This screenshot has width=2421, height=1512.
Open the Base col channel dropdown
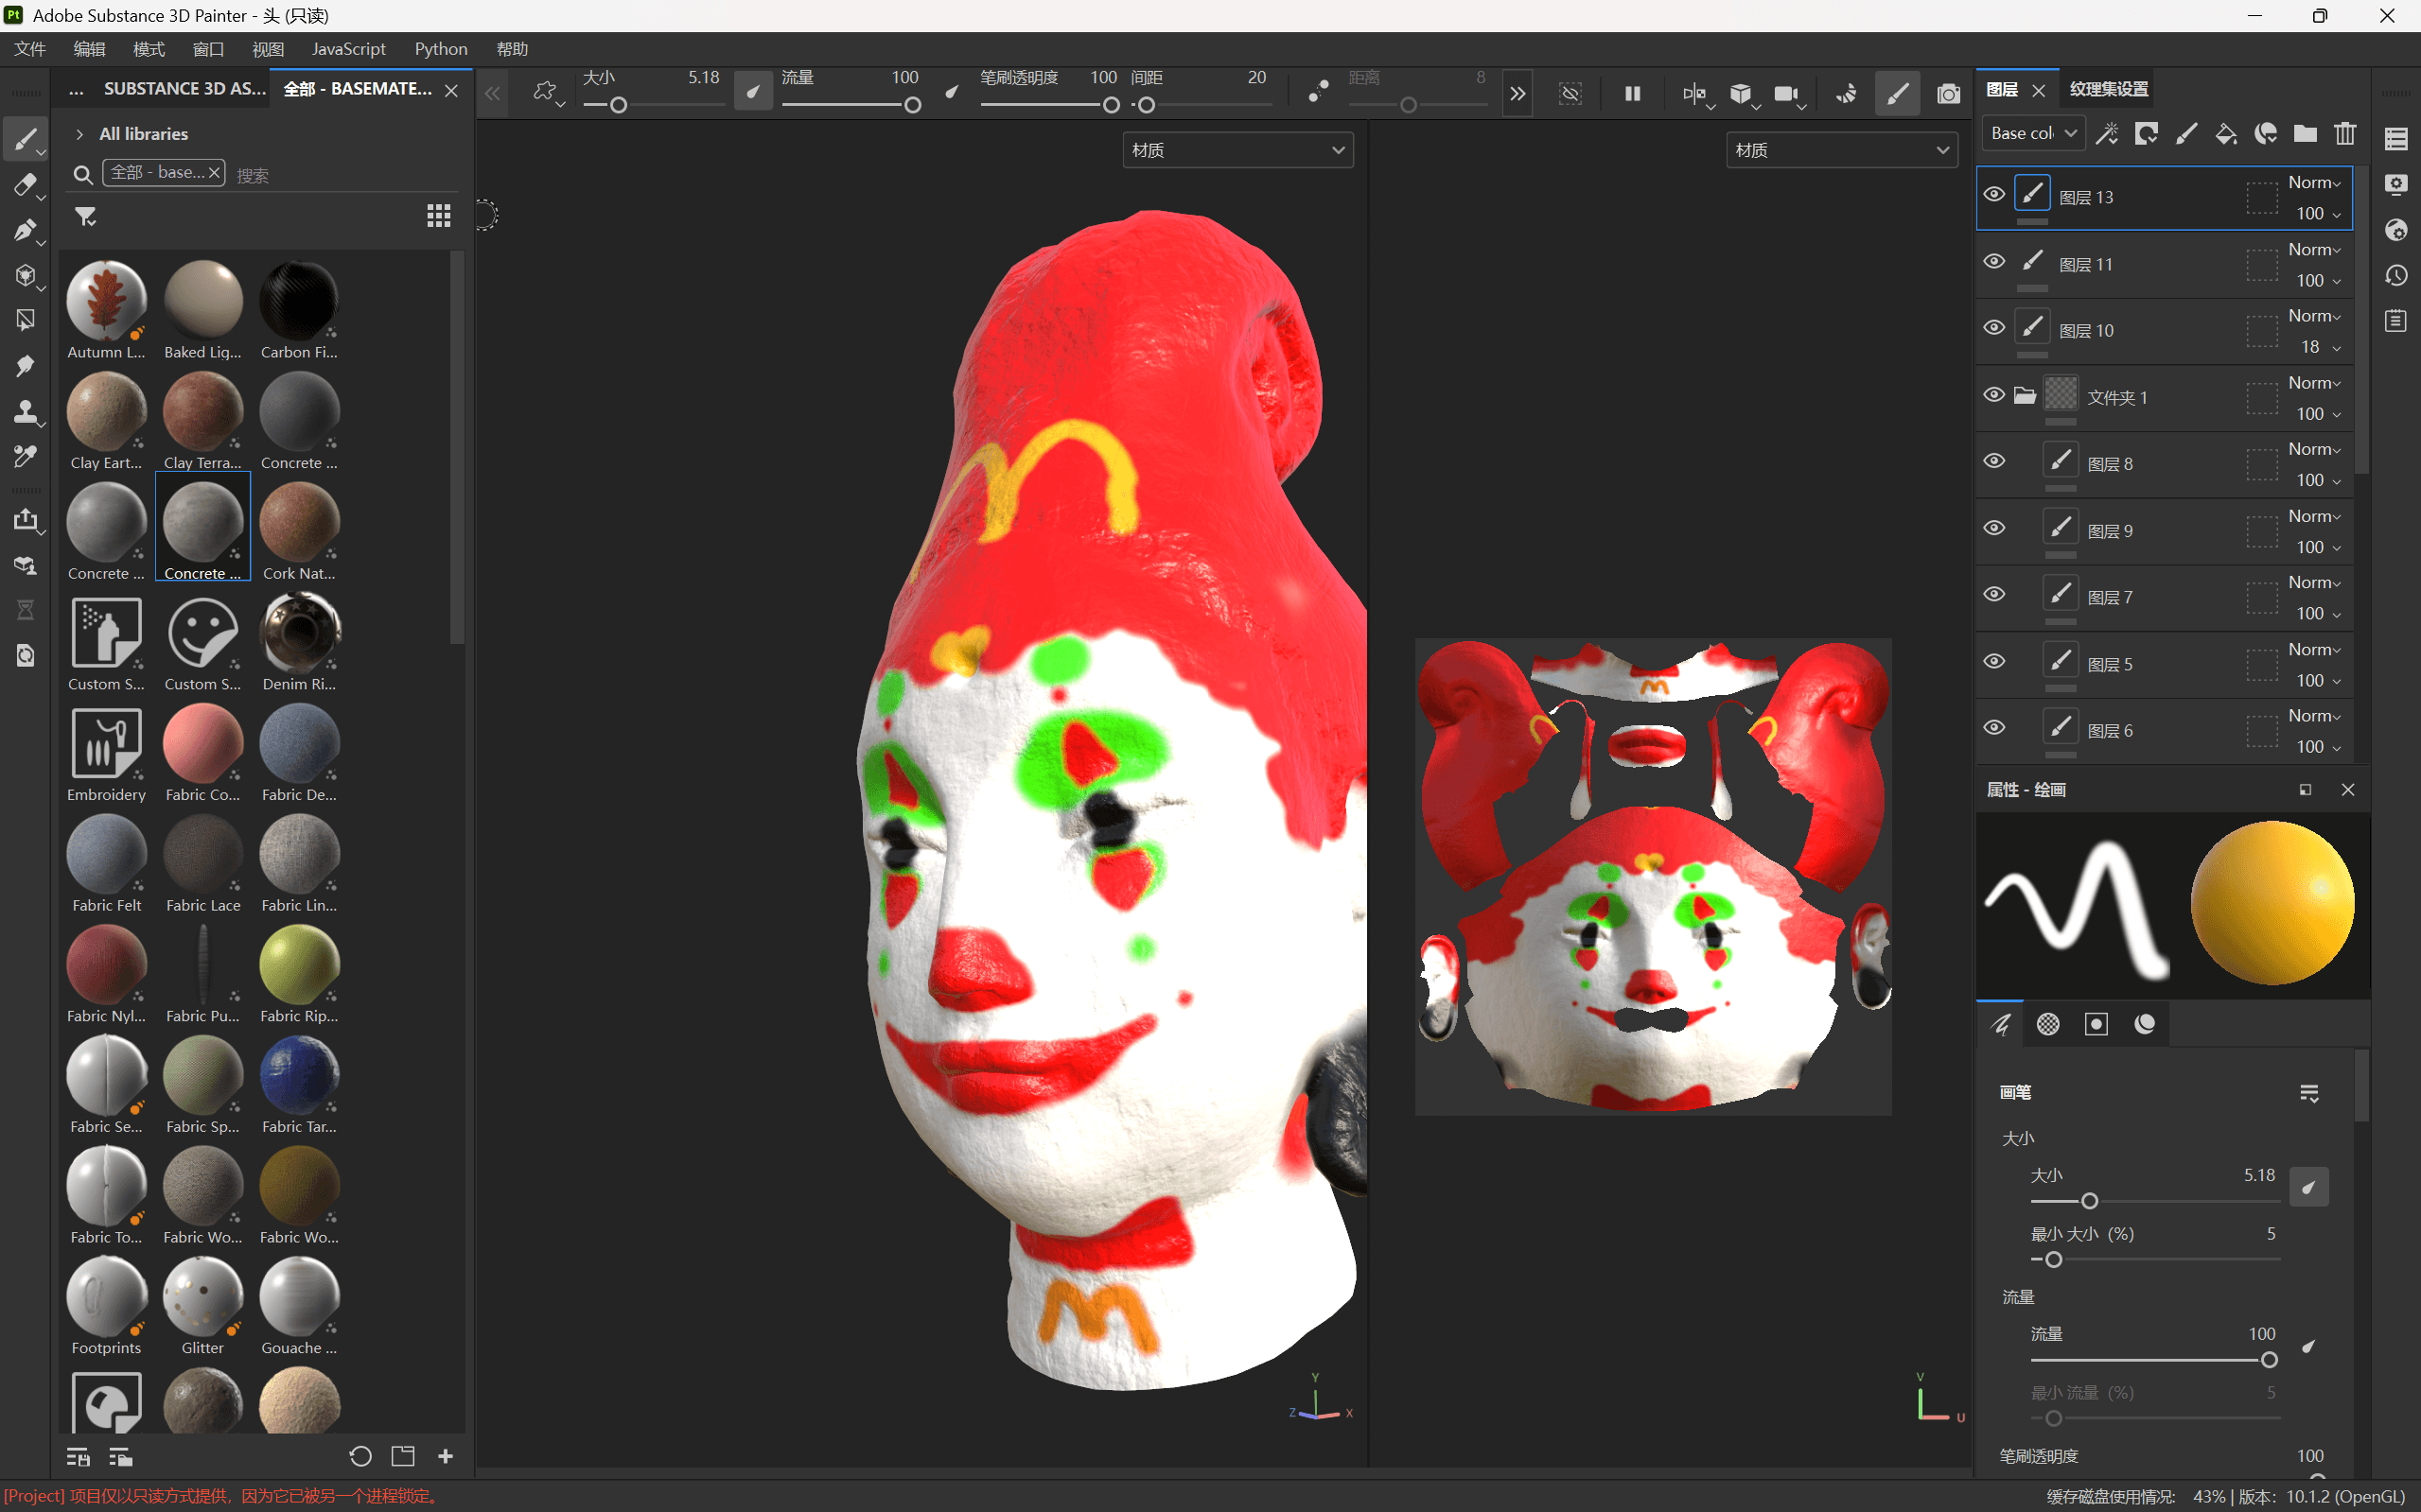point(2033,134)
